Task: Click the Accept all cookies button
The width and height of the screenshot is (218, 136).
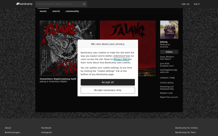Action: (x=108, y=82)
